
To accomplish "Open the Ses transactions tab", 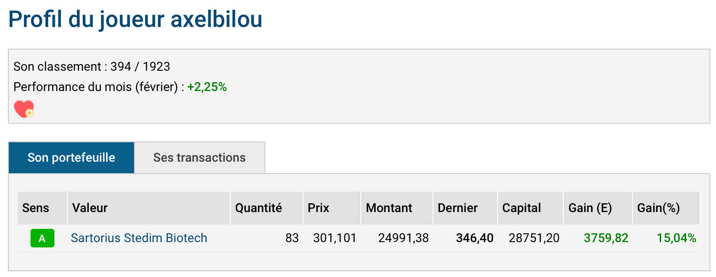I will (199, 158).
